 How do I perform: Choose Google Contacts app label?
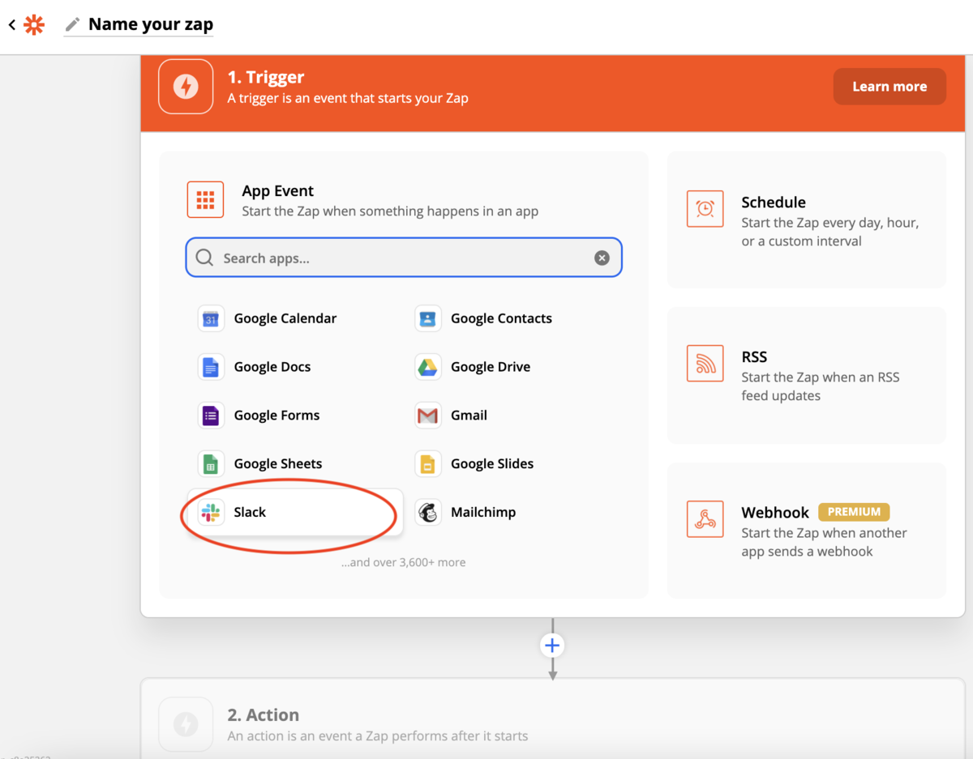pos(501,318)
